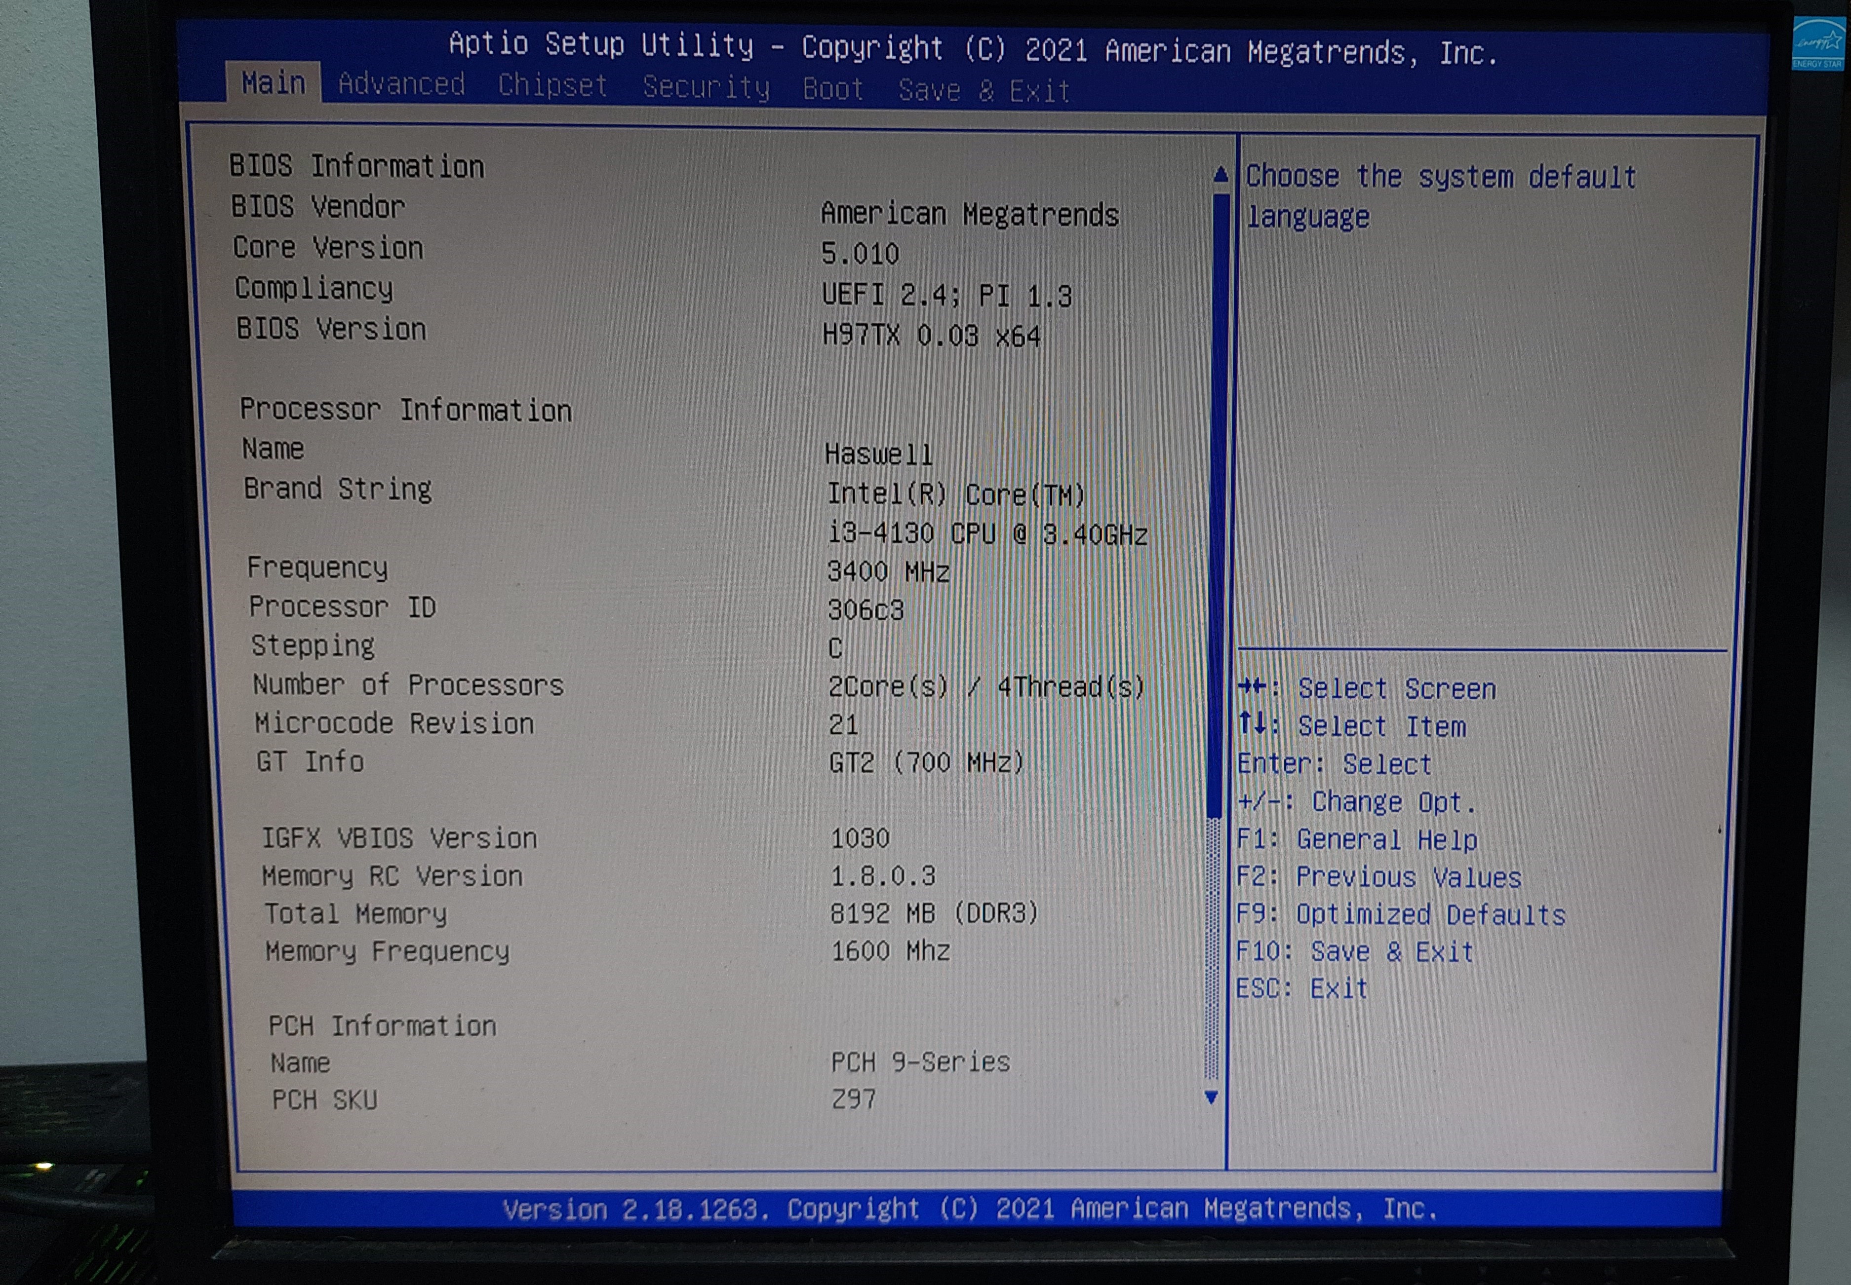This screenshot has height=1285, width=1851.
Task: Select the 'GT2 (700 MHz)' value
Action: (926, 761)
